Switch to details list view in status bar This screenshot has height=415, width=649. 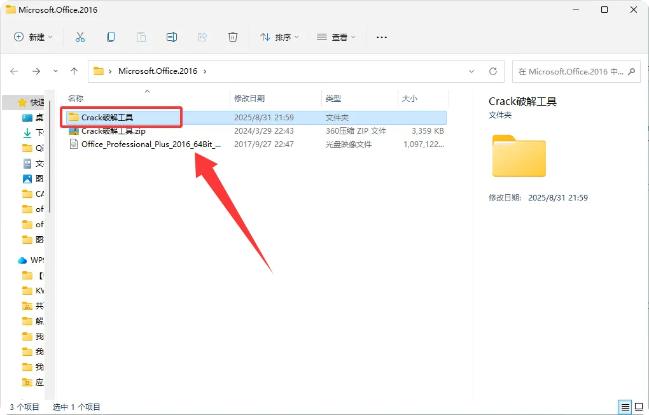pyautogui.click(x=625, y=407)
